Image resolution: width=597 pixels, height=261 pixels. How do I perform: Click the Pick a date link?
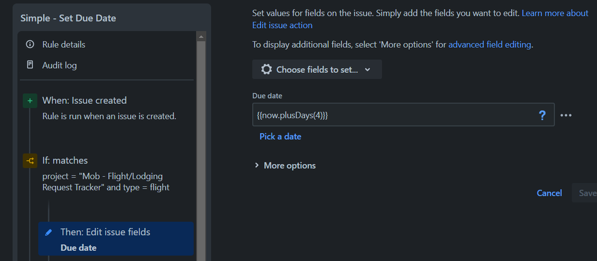[x=280, y=137]
